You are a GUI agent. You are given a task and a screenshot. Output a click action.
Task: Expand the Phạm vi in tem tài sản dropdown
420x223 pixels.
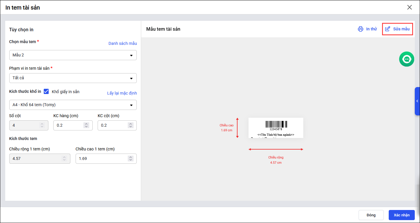point(73,78)
